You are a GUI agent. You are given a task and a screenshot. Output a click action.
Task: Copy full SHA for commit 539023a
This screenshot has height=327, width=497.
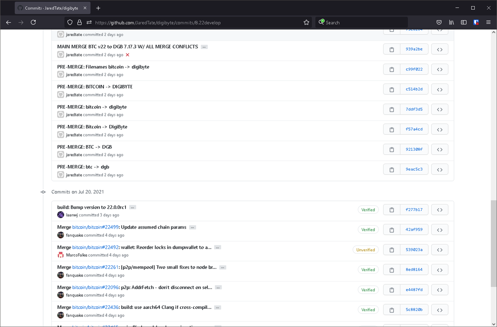point(392,250)
